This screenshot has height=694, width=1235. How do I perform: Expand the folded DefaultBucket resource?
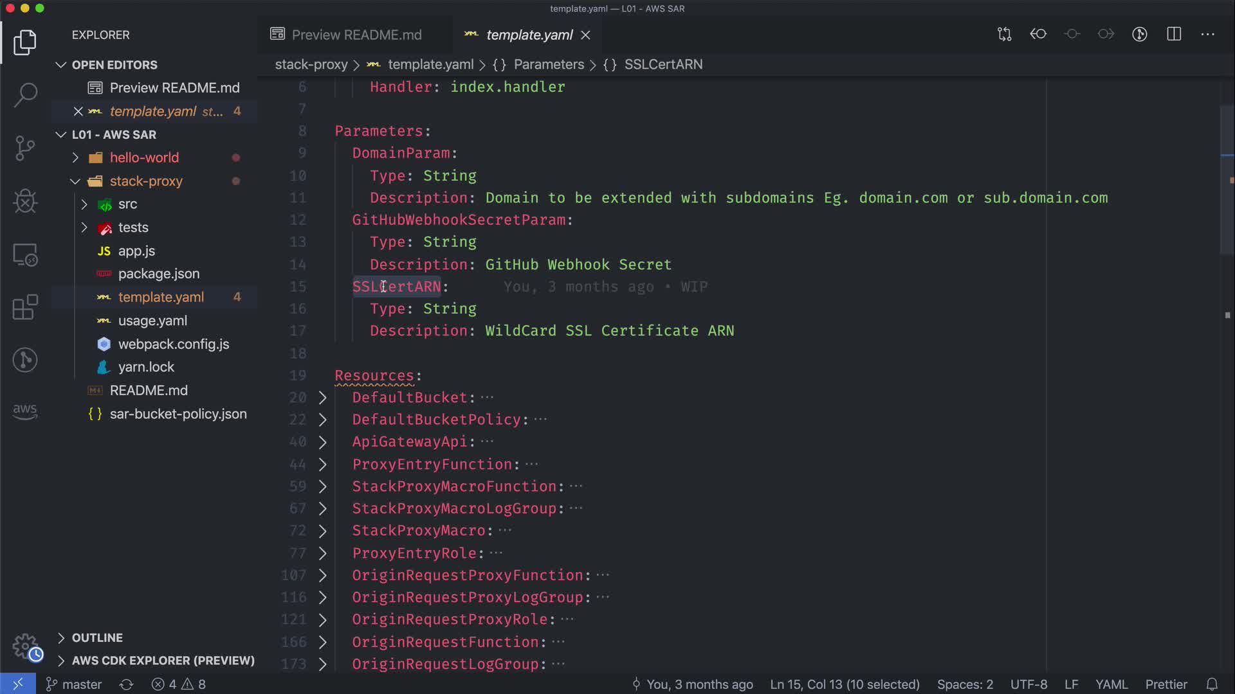pos(323,398)
